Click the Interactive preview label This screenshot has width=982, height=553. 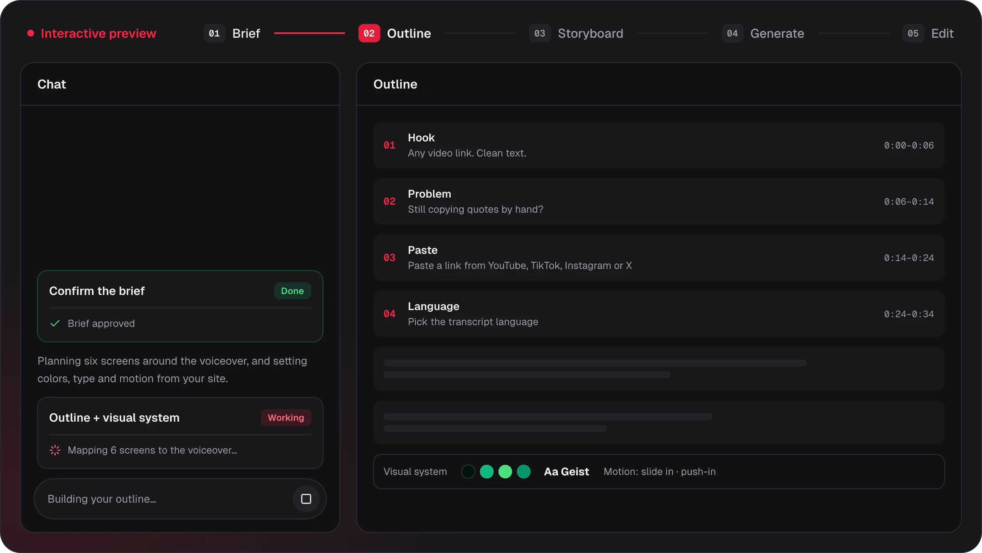pyautogui.click(x=98, y=33)
